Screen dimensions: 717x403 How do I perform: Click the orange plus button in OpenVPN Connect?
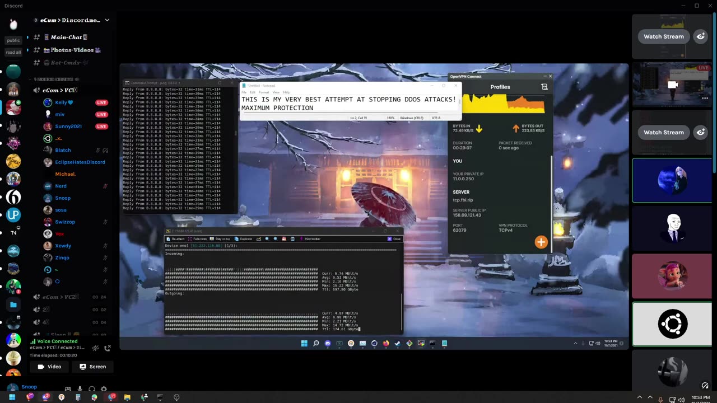(541, 242)
